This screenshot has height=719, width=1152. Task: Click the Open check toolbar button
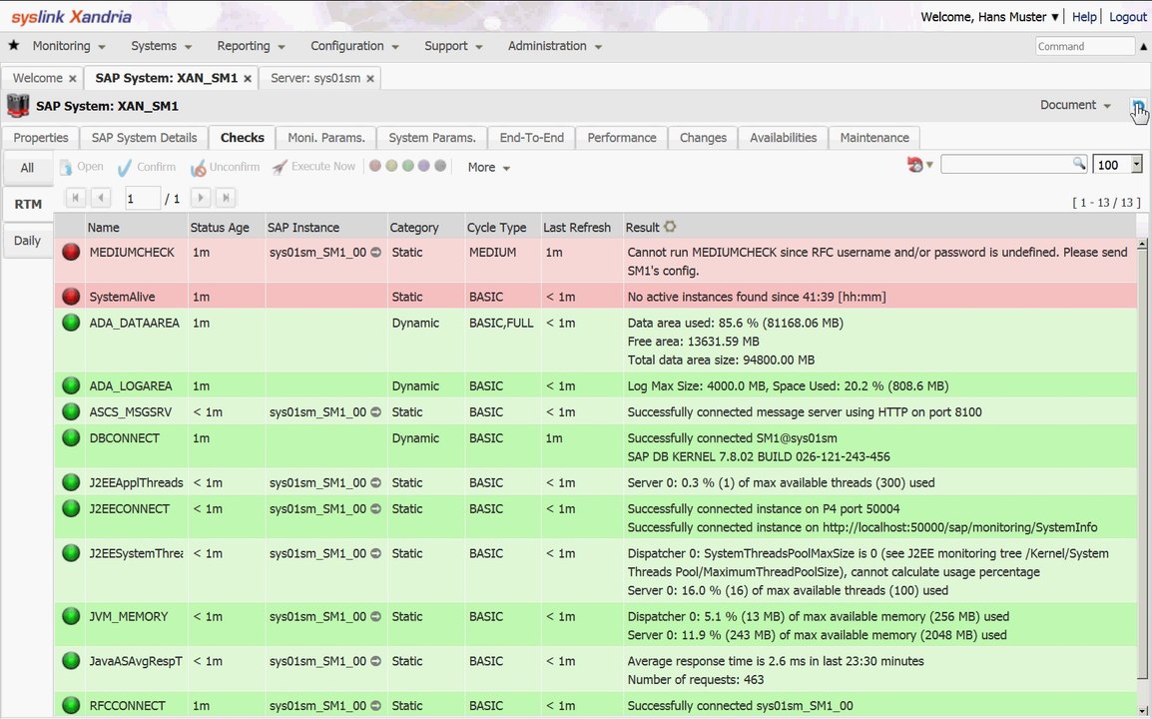82,167
